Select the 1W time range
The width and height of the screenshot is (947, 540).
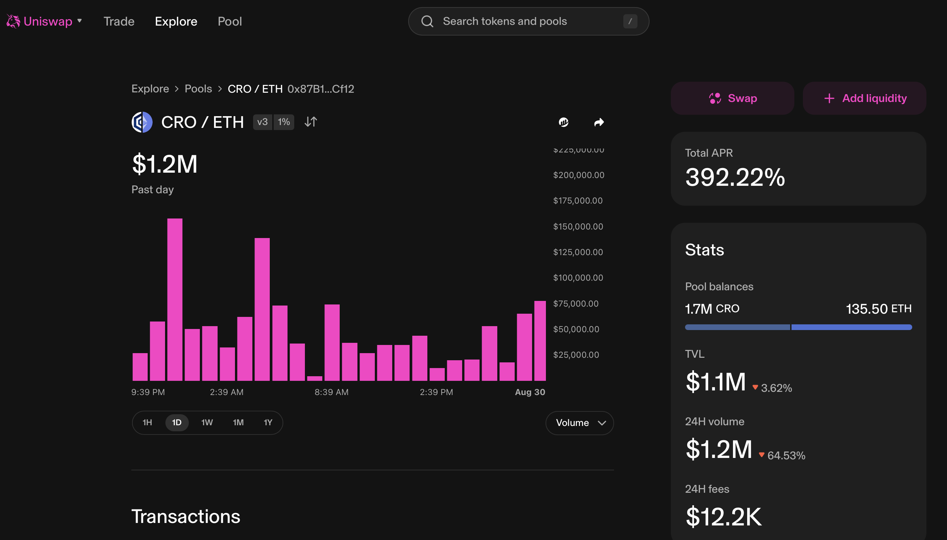pyautogui.click(x=207, y=422)
